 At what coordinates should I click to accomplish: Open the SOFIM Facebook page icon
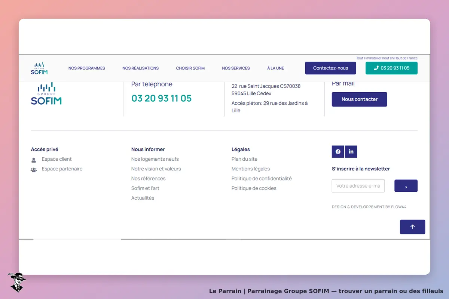[x=338, y=151]
